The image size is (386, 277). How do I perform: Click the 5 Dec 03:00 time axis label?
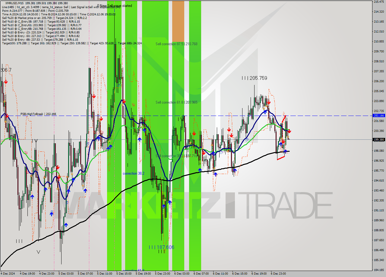click(x=66, y=274)
